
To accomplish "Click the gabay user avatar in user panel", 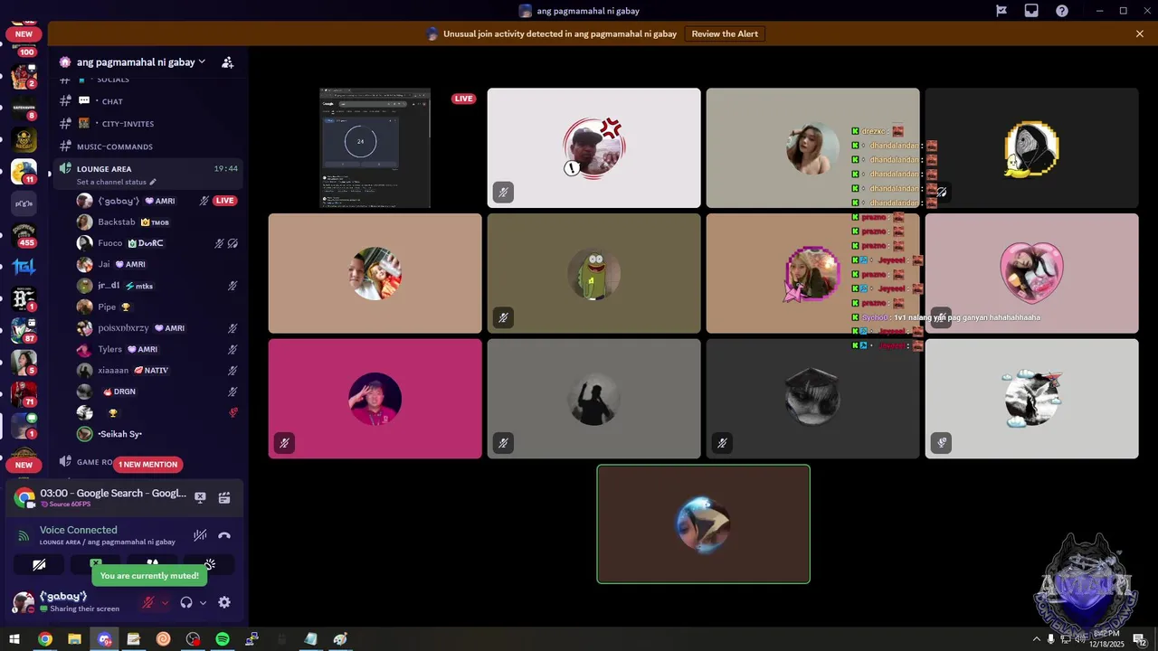I will pyautogui.click(x=24, y=602).
